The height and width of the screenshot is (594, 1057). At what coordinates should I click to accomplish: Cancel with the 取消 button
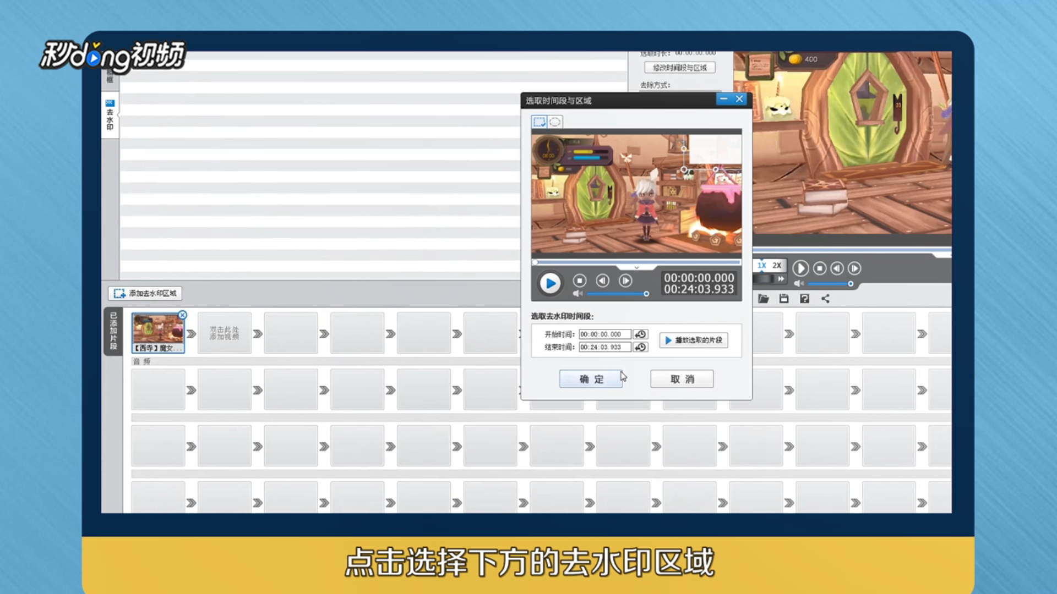[682, 379]
